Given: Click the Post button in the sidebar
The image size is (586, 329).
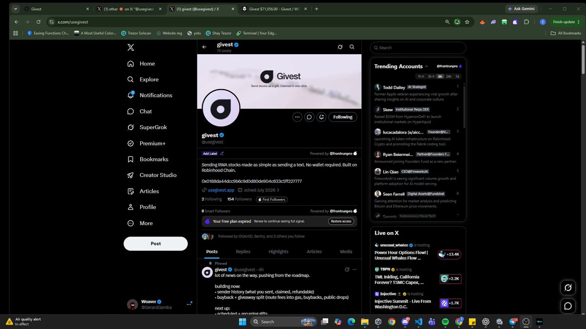Looking at the screenshot, I should tap(156, 244).
